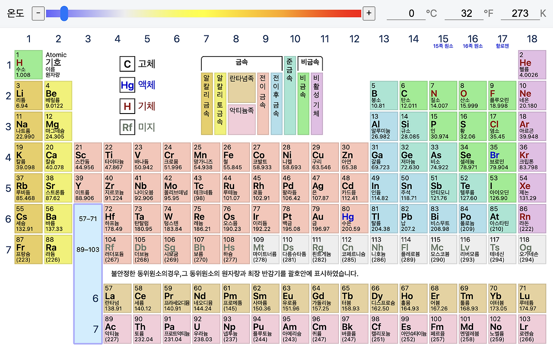
Task: Select the Gadolinium (Gd) element tile
Action: [325, 298]
